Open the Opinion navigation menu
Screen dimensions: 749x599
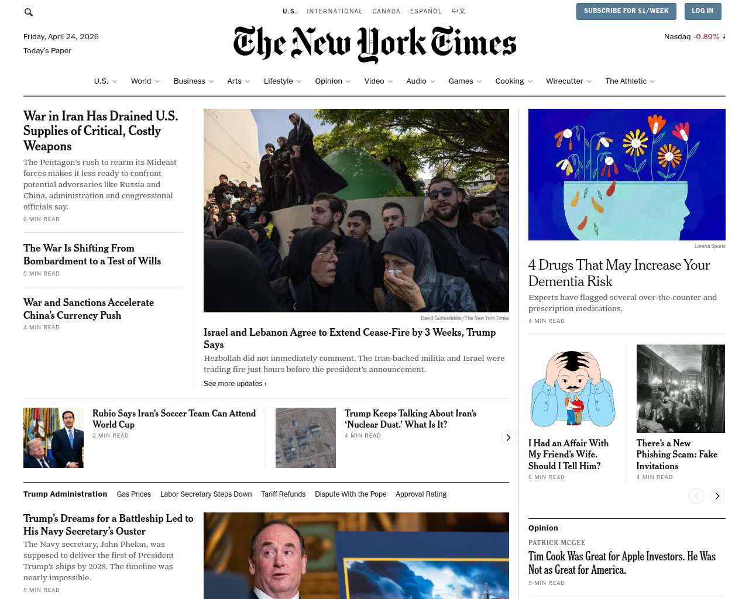328,81
